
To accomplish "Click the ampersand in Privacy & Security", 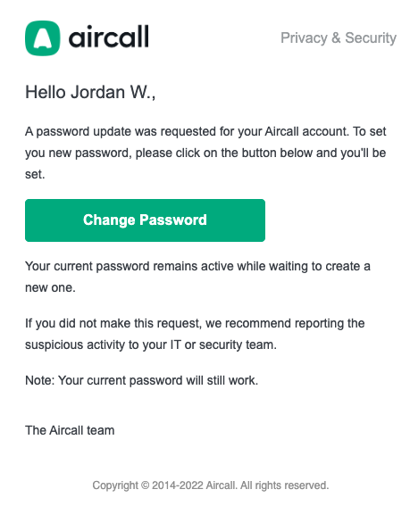I will [x=336, y=37].
